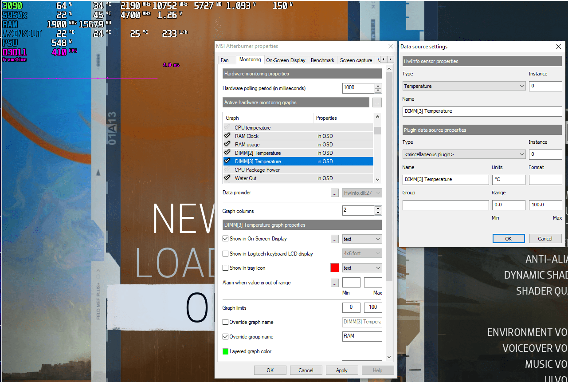Click the hardware polling period field
The width and height of the screenshot is (568, 382).
coord(358,88)
